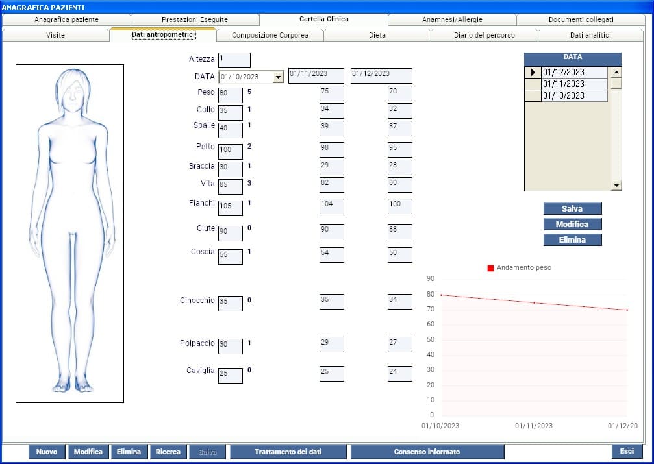The height and width of the screenshot is (464, 654).
Task: Select the Spalle field showing 40
Action: [x=231, y=130]
